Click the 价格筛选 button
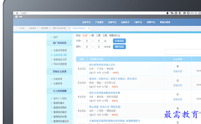 click(119, 41)
